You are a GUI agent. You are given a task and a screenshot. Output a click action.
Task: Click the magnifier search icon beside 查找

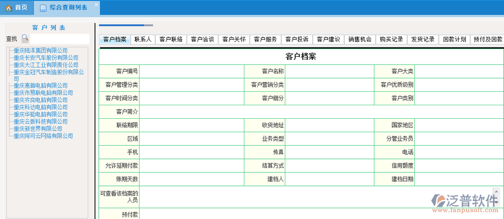coord(25,38)
